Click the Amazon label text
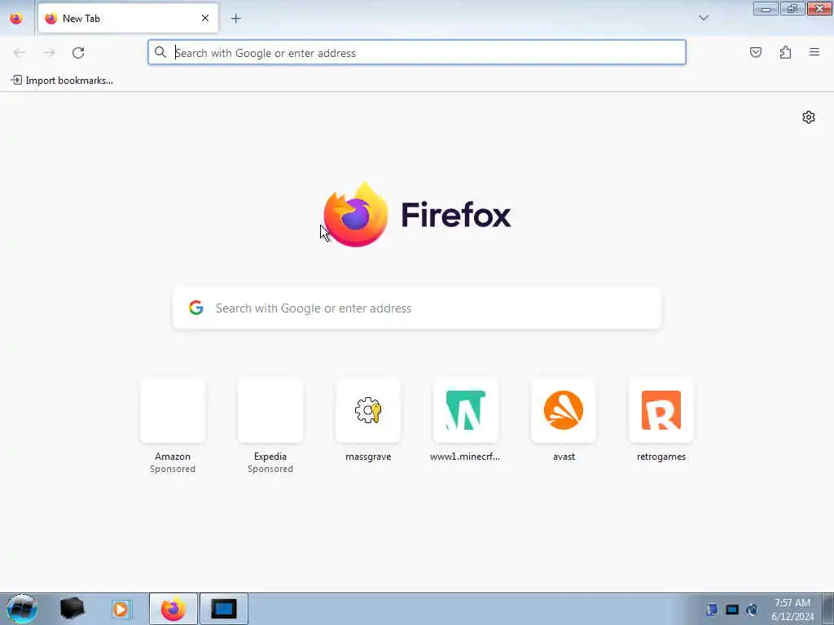 tap(173, 457)
